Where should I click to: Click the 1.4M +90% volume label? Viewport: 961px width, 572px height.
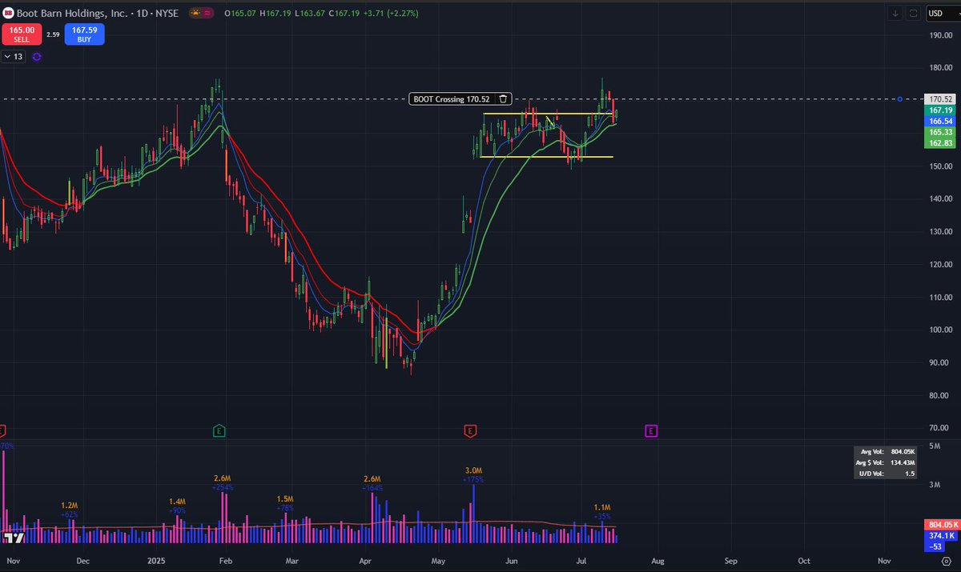pyautogui.click(x=177, y=506)
